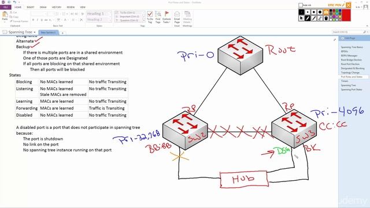This screenshot has width=370, height=208.
Task: Click the plus tab to add a section
Action: [62, 33]
